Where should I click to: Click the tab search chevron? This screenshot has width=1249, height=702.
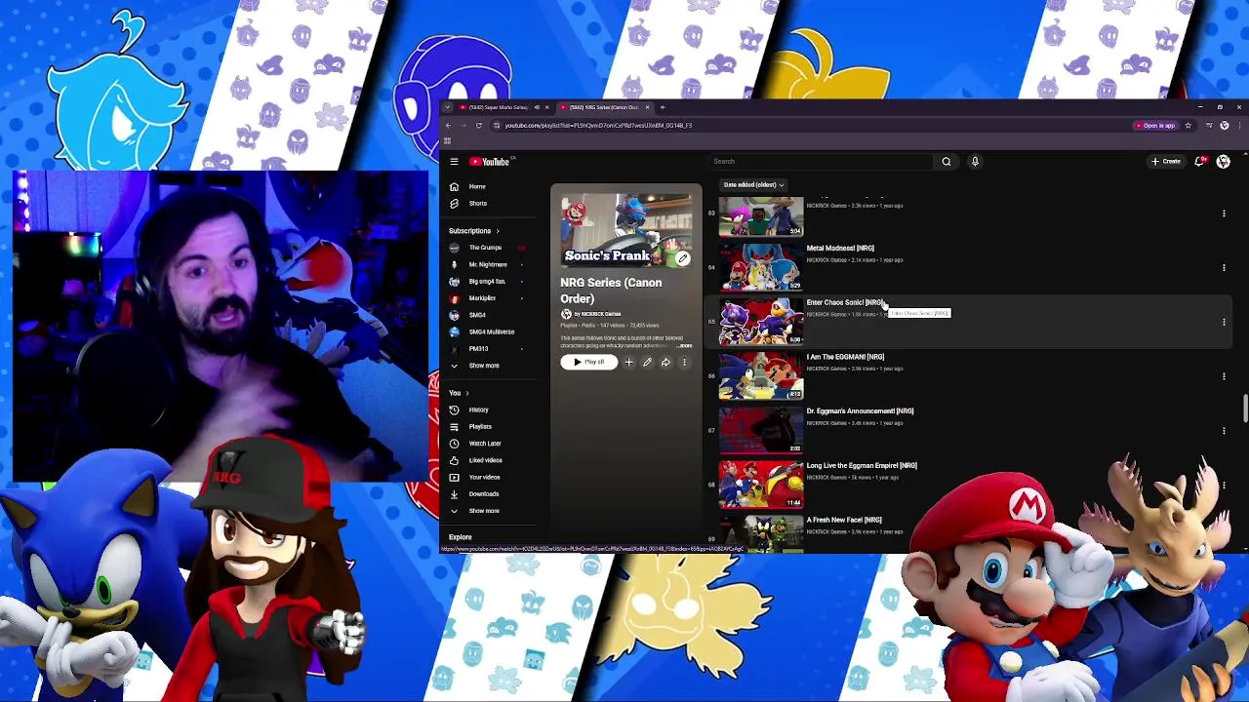tap(448, 107)
